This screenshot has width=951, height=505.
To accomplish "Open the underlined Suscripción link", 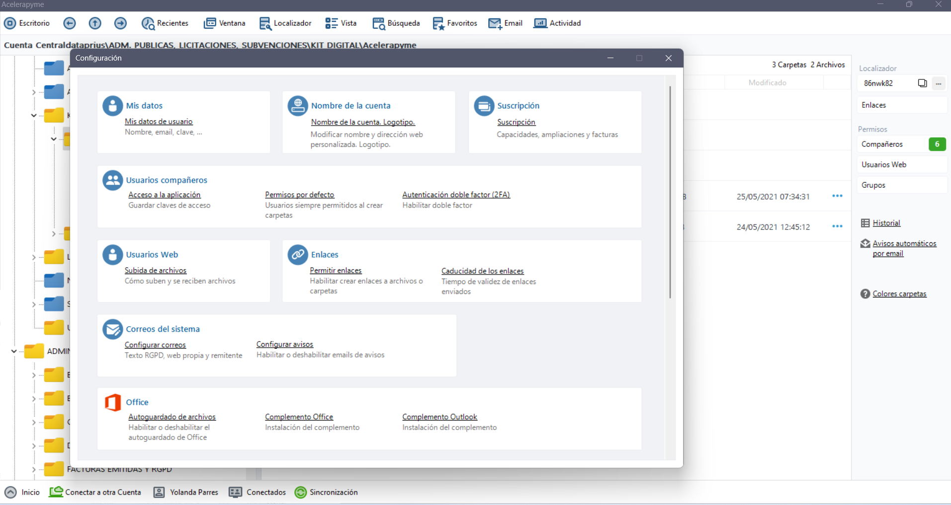I will 517,122.
